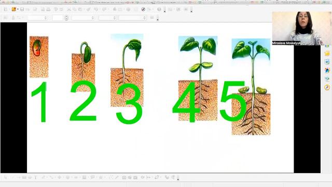Click the Insert Chart icon
Viewport: 332px width, 187px height.
115,9
